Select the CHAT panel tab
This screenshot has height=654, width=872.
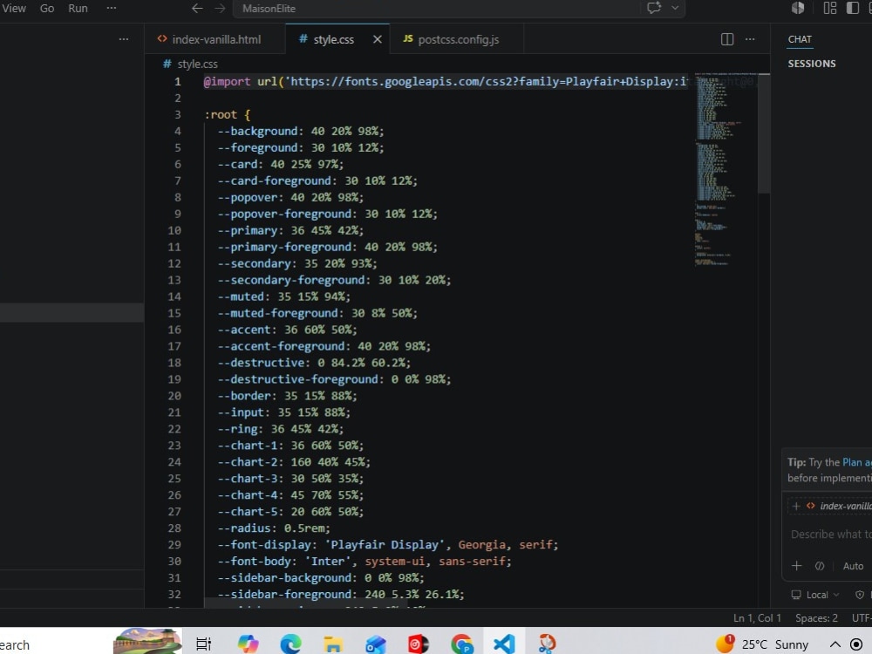click(800, 39)
